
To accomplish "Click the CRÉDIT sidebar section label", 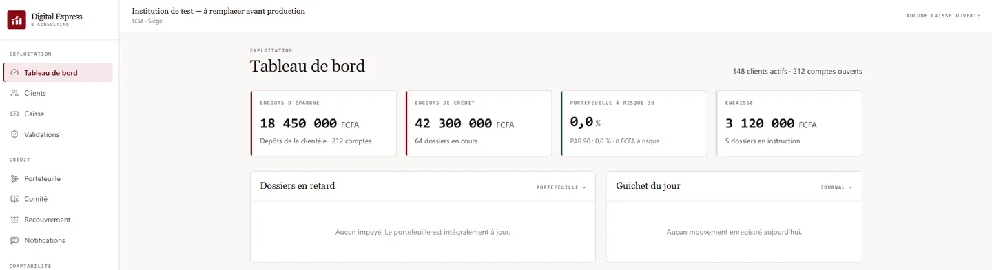I will pos(19,160).
